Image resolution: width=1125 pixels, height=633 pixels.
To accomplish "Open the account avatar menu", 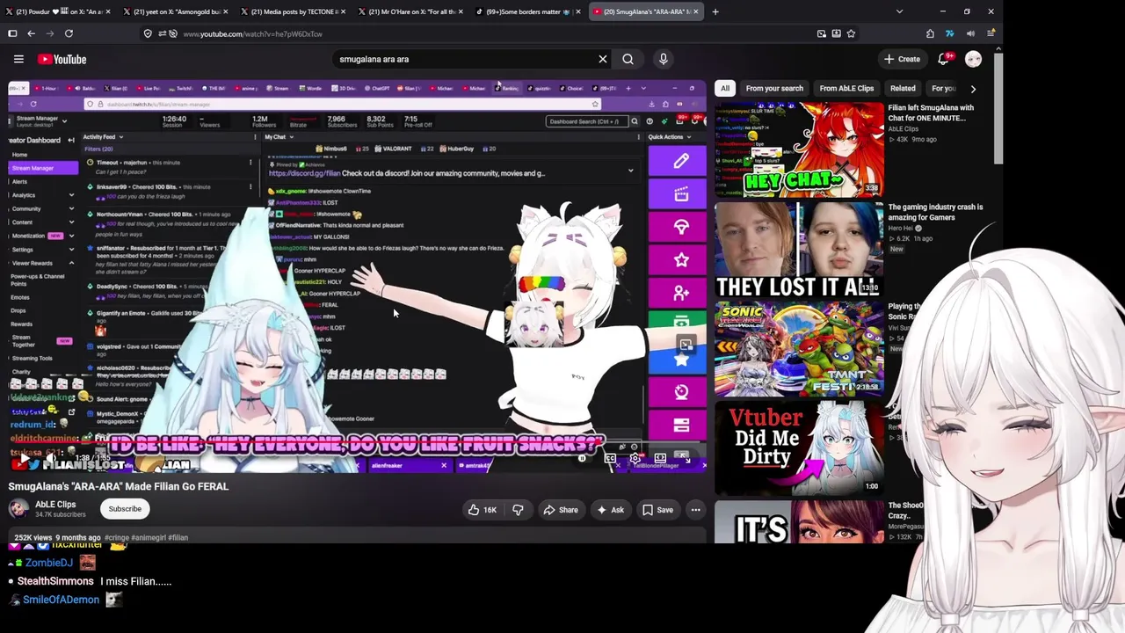I will click(973, 59).
